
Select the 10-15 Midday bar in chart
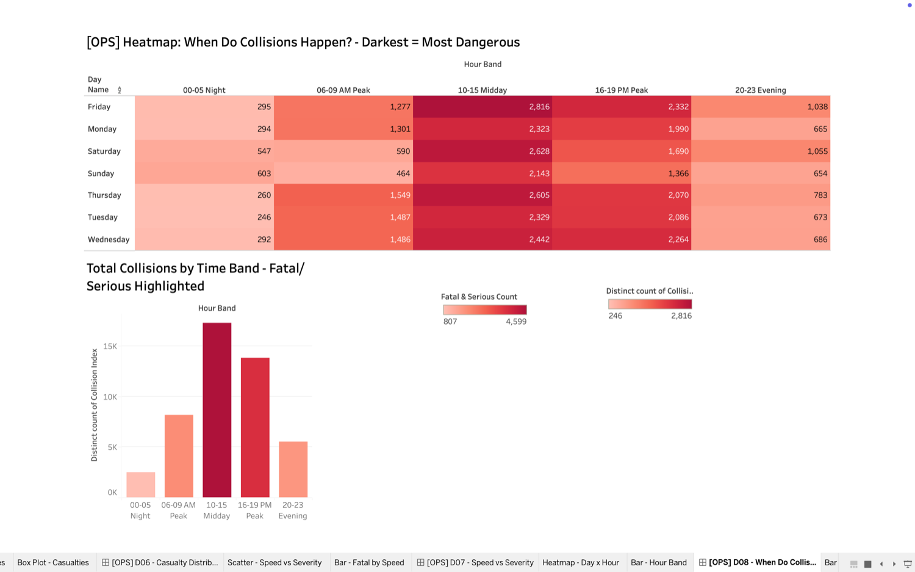coord(217,410)
